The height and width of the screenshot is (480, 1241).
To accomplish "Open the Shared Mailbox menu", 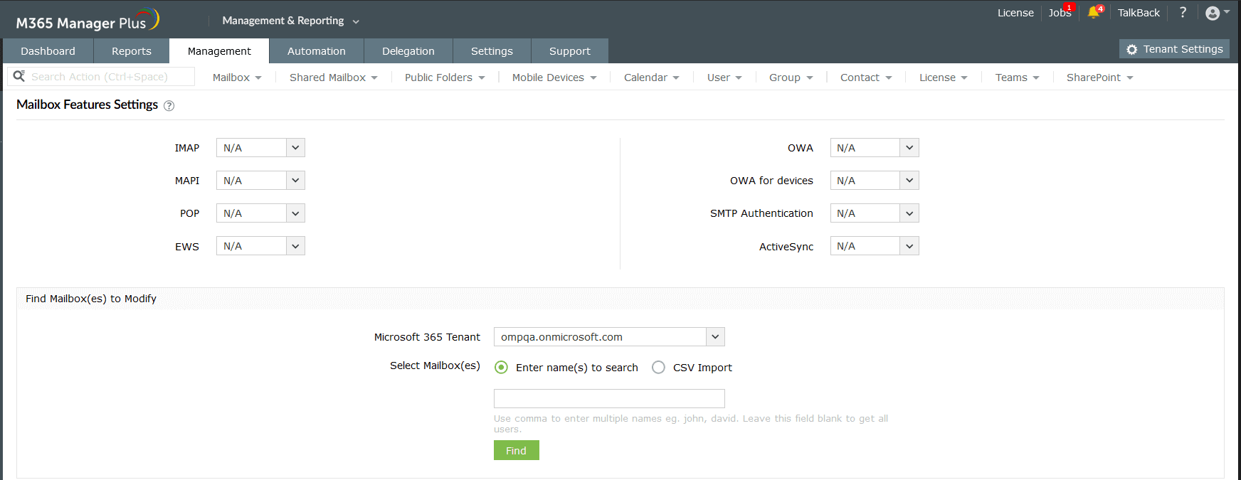I will pos(333,78).
